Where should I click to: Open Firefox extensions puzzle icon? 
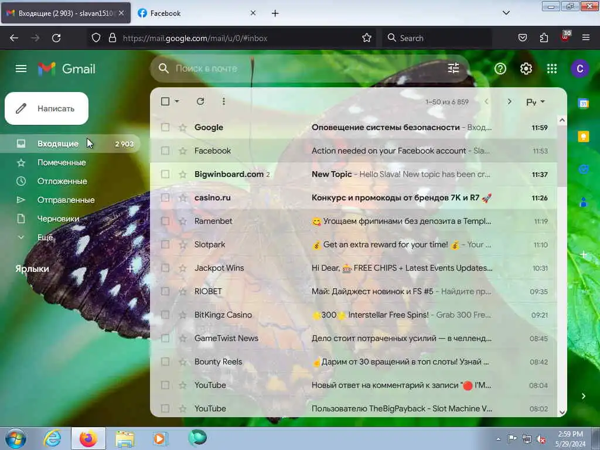[544, 38]
